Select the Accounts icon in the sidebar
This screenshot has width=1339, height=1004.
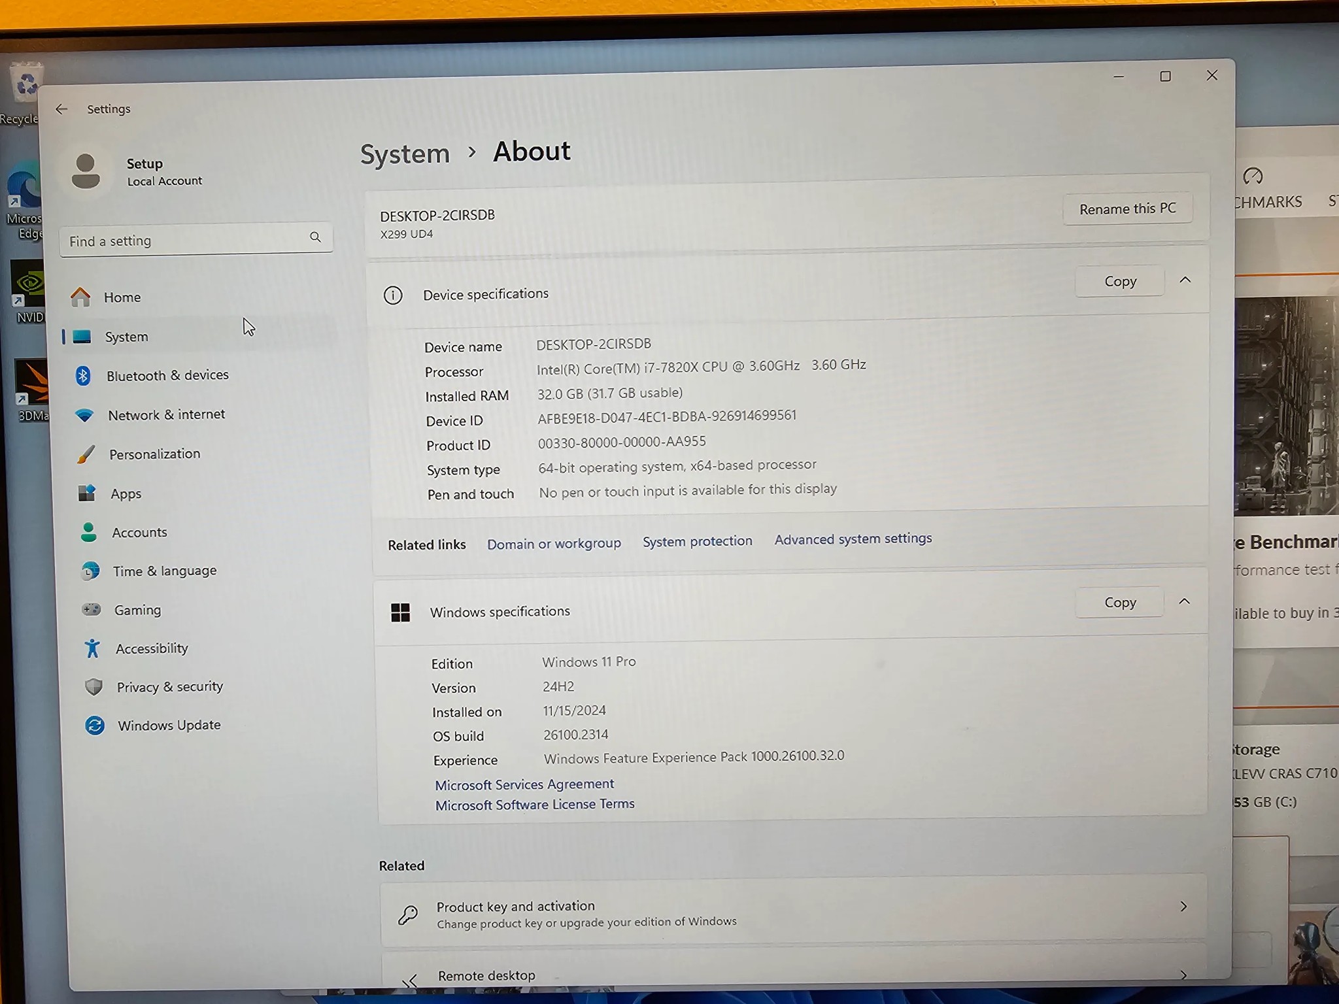[90, 532]
